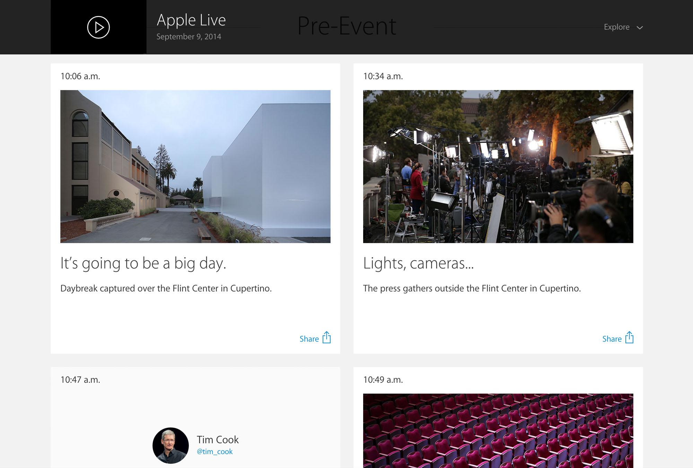Click the circular play video icon
Screen dimensions: 693x468
point(98,27)
